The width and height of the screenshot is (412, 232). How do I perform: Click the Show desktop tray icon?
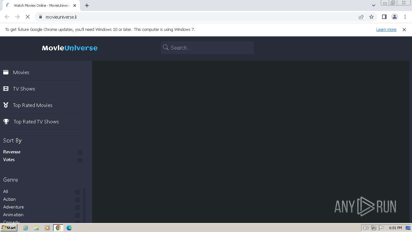(408, 228)
